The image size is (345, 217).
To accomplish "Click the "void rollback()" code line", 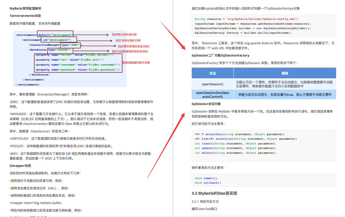I will (x=208, y=183).
